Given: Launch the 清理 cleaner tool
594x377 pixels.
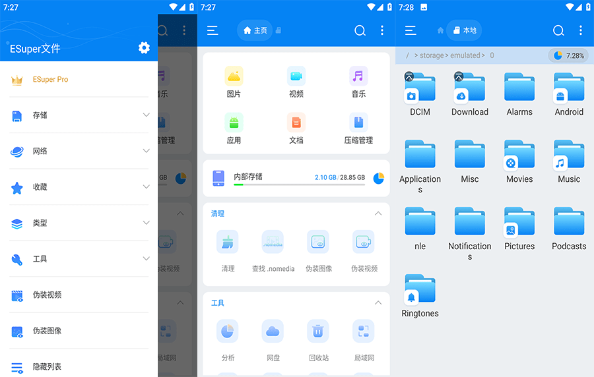Looking at the screenshot, I should tap(227, 252).
